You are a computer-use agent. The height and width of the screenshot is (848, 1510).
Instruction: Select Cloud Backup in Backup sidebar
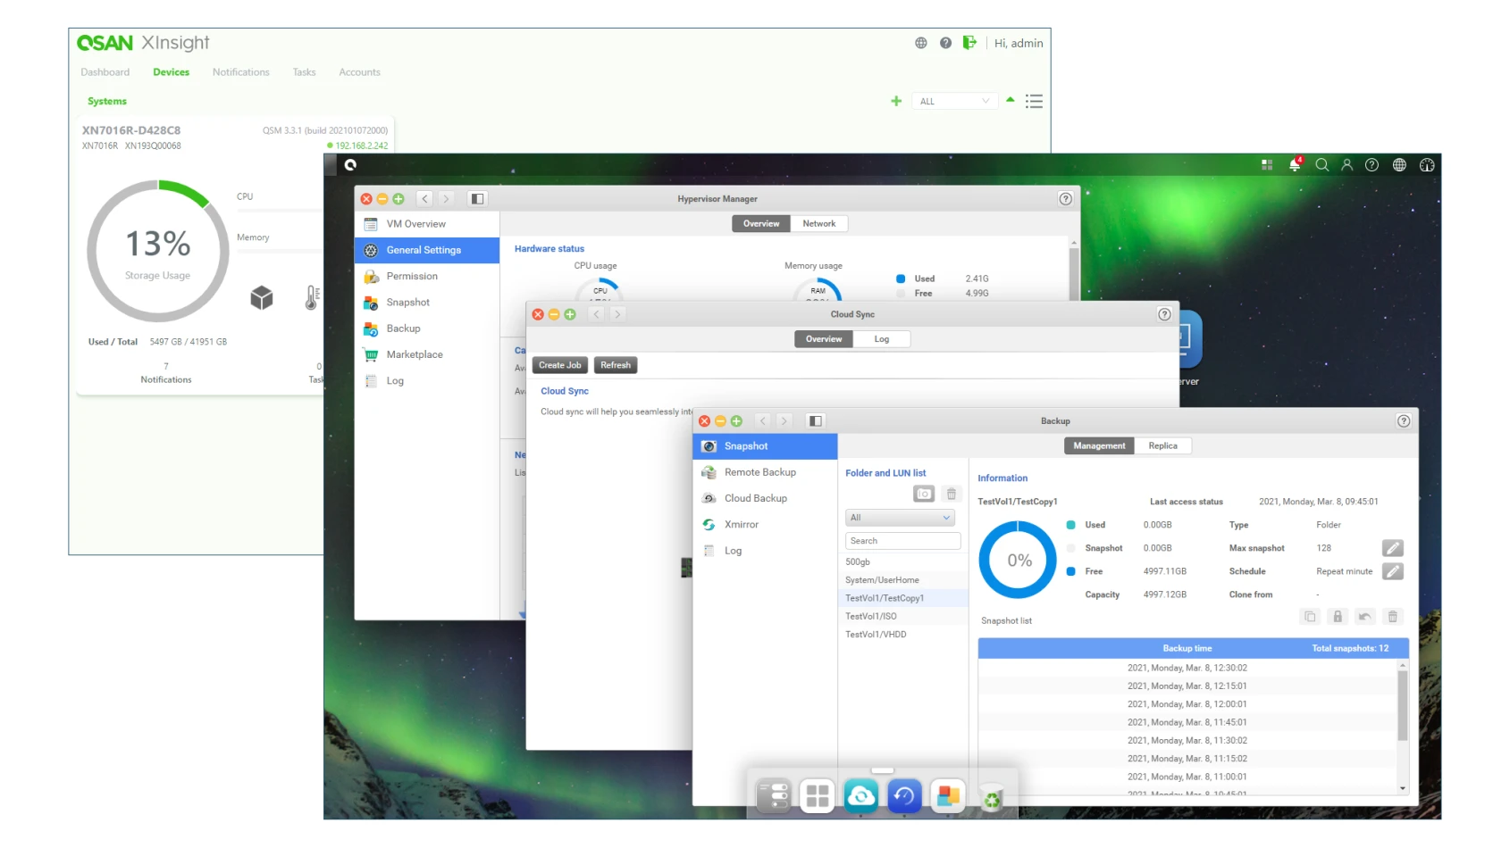765,498
